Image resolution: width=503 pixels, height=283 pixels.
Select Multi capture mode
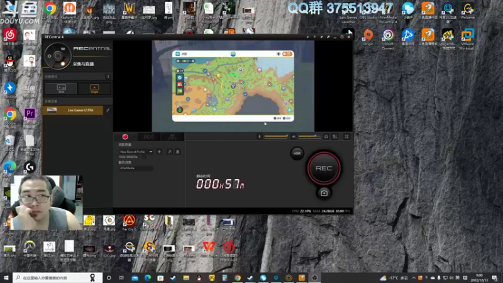click(x=61, y=88)
